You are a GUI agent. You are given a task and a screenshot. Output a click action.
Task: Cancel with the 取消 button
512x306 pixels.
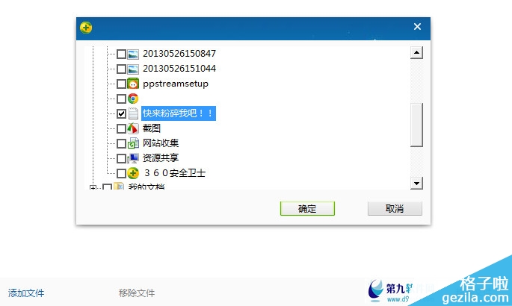395,208
